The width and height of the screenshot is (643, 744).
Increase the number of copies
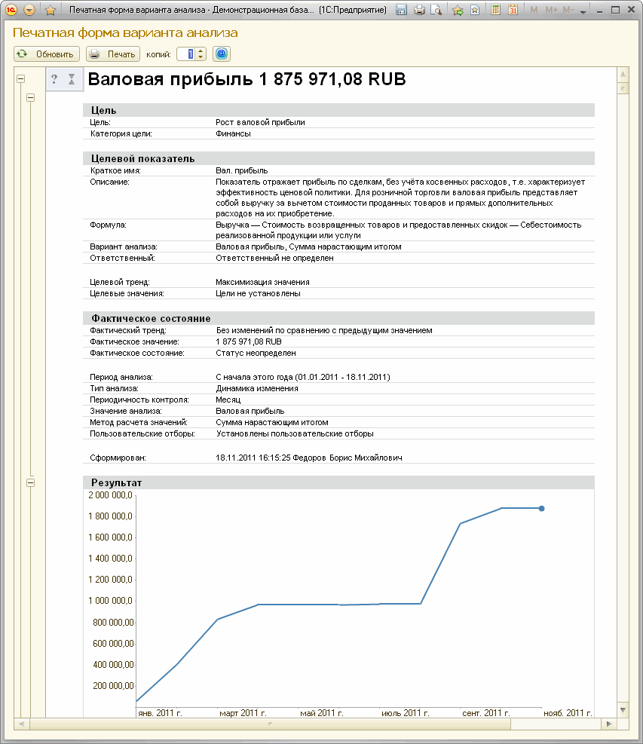pyautogui.click(x=201, y=51)
